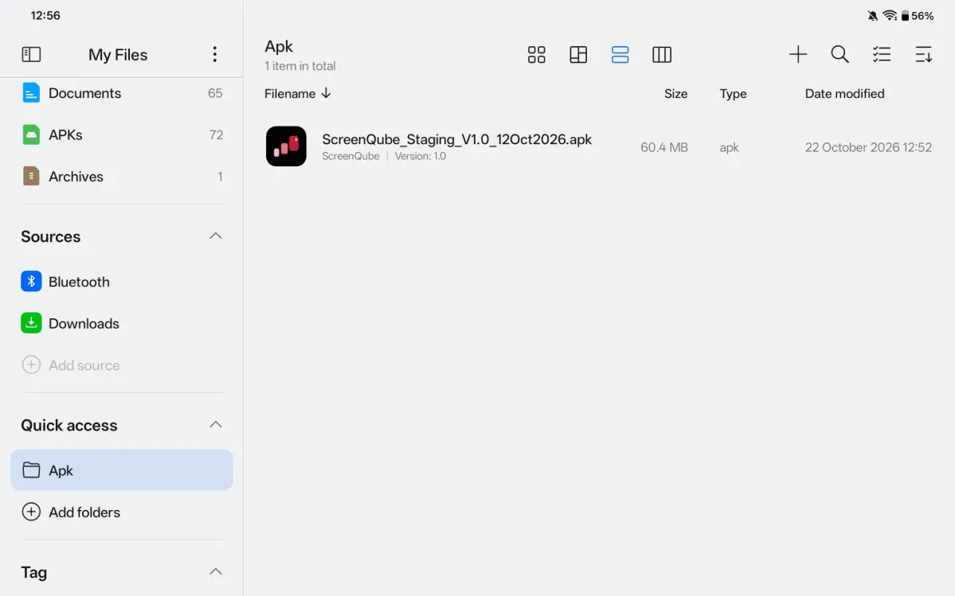Click the Bluetooth source icon

click(x=31, y=281)
